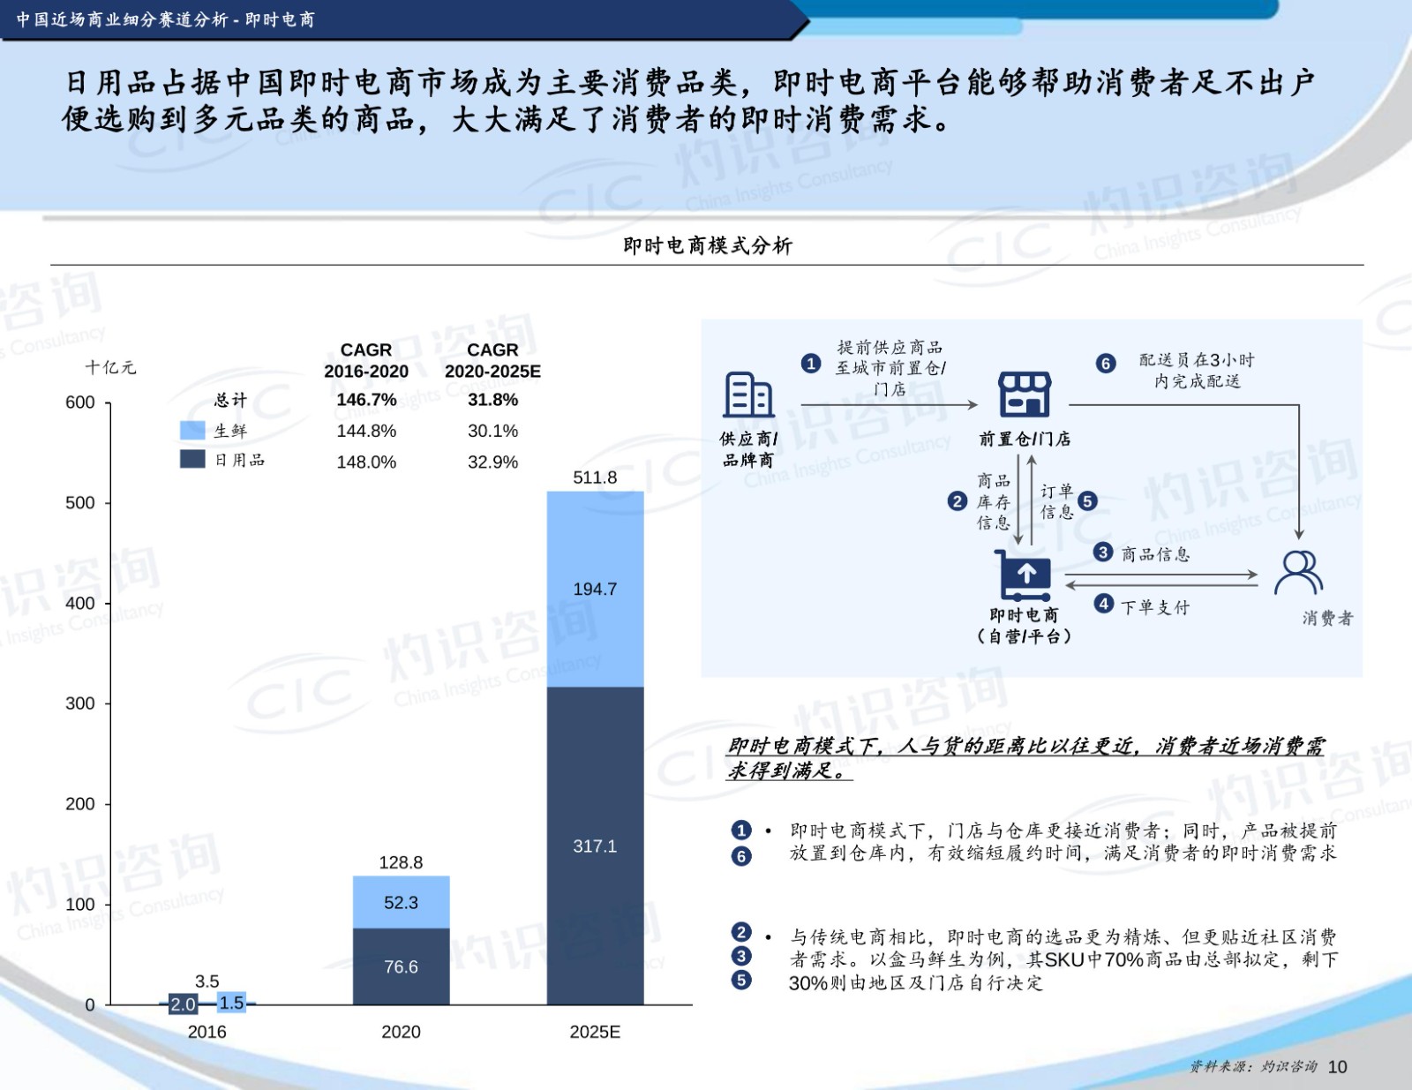Click the 即时电商（自营/平台）label
This screenshot has height=1090, width=1412.
(x=1024, y=626)
